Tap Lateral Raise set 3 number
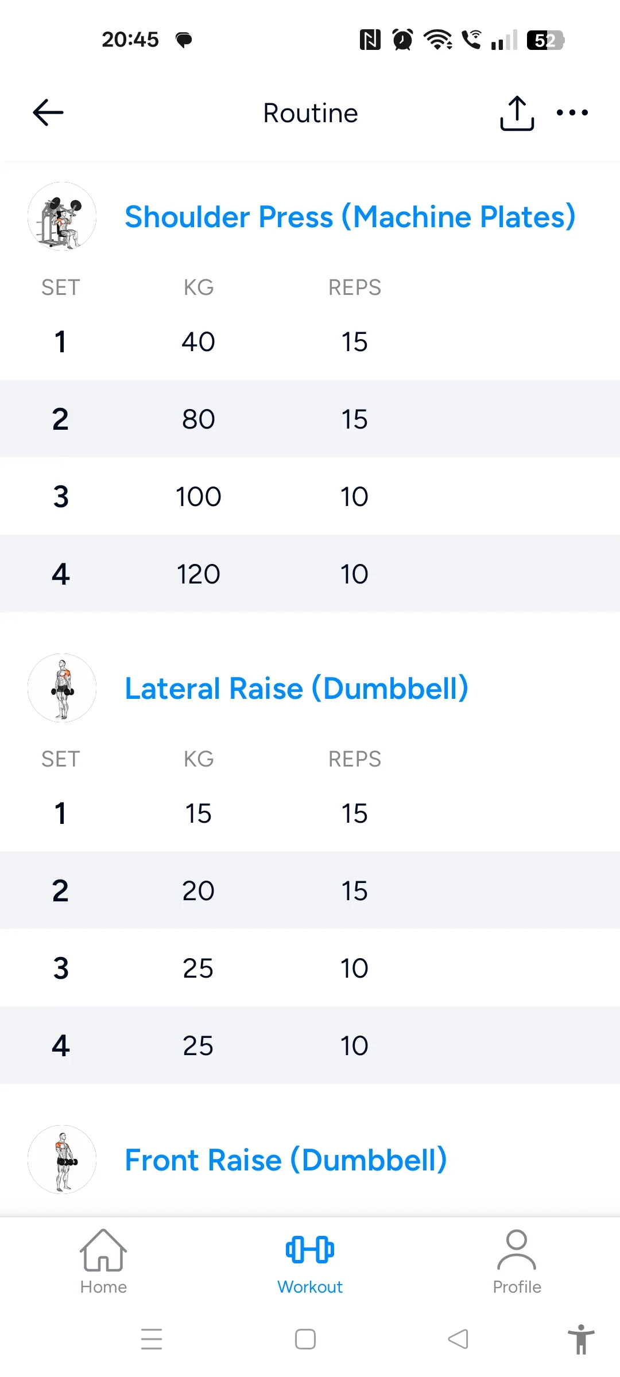This screenshot has height=1377, width=620. [x=60, y=968]
